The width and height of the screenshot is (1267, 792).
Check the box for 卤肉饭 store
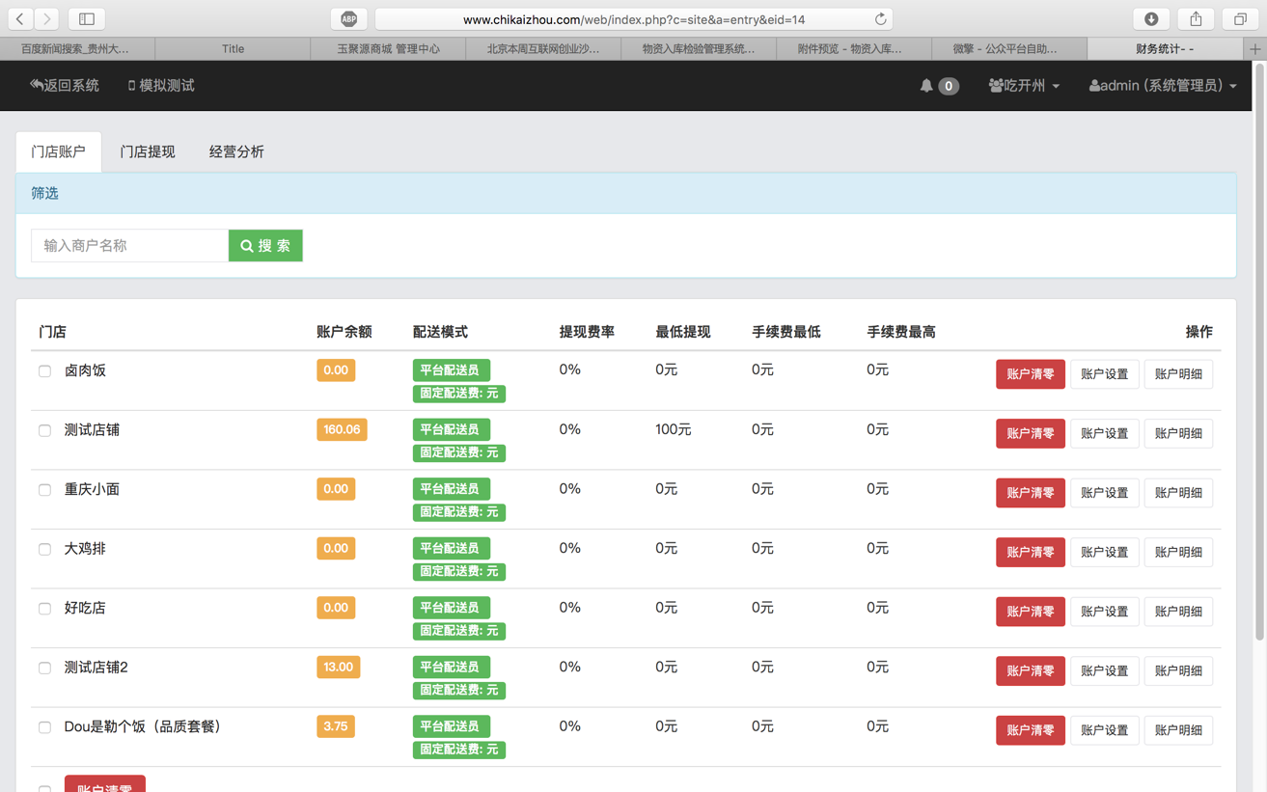pos(44,371)
